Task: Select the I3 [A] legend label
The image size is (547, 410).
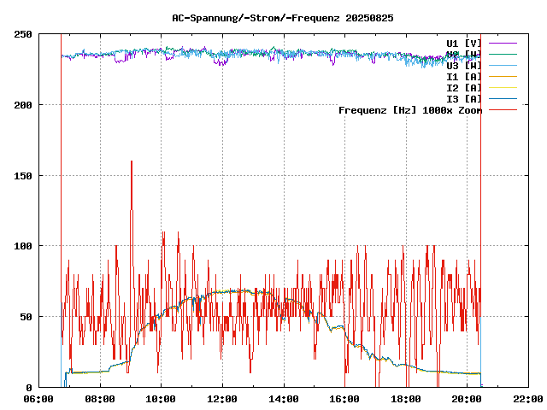Action: click(463, 98)
